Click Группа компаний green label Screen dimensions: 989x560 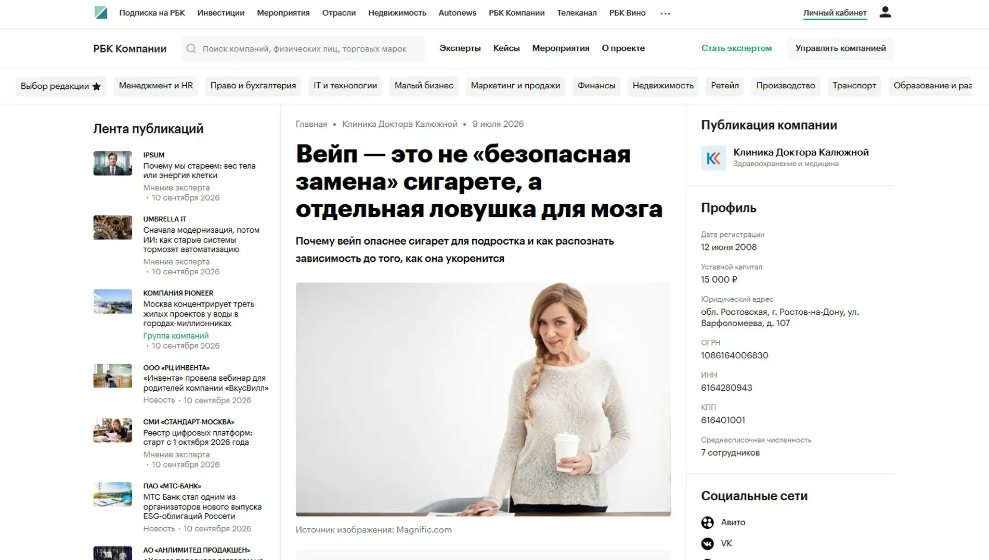click(176, 336)
